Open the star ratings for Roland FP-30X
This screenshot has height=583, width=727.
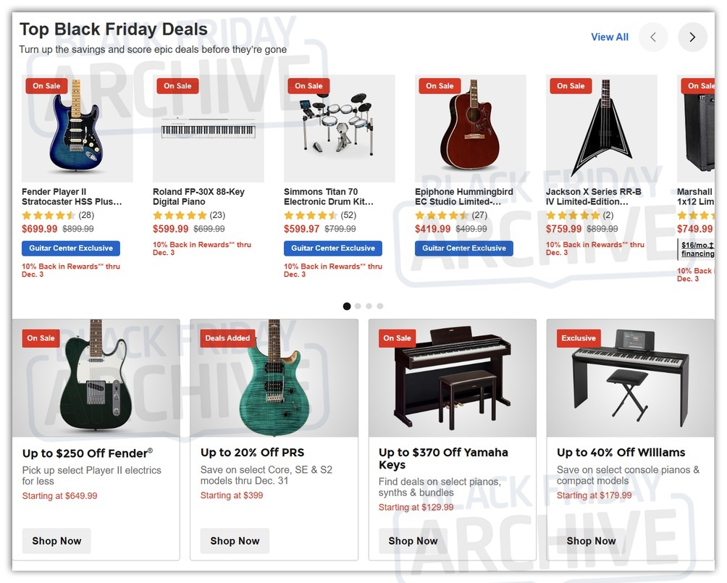tap(180, 215)
